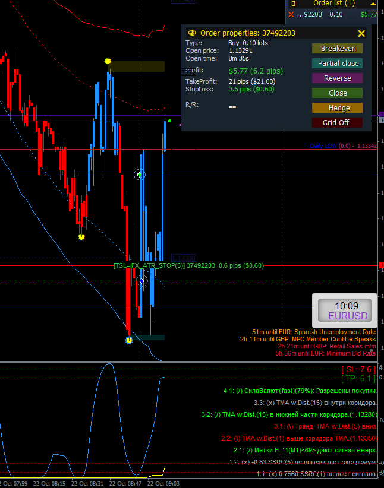Click the green TP: 6.1 label
This screenshot has width=384, height=488.
click(358, 378)
